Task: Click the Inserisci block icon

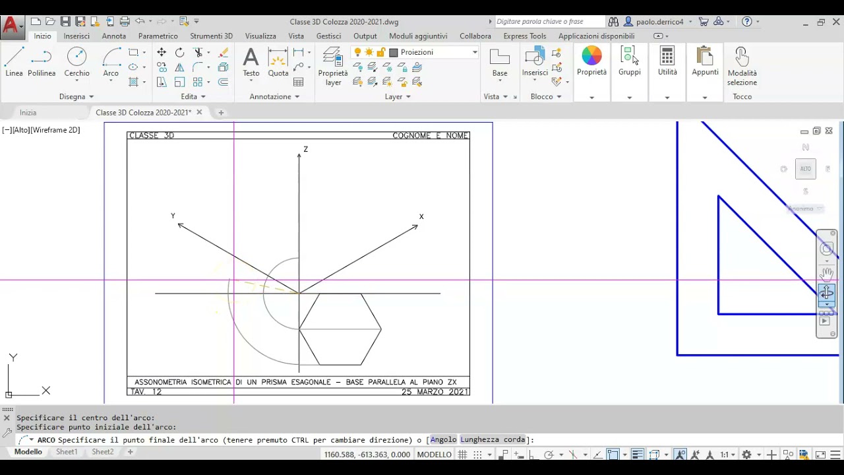Action: tap(535, 62)
